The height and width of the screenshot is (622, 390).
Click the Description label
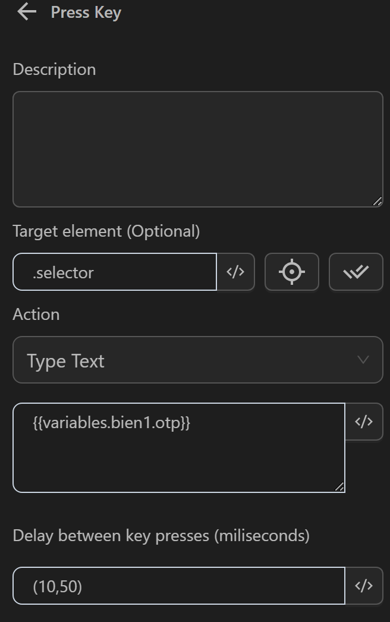[54, 70]
